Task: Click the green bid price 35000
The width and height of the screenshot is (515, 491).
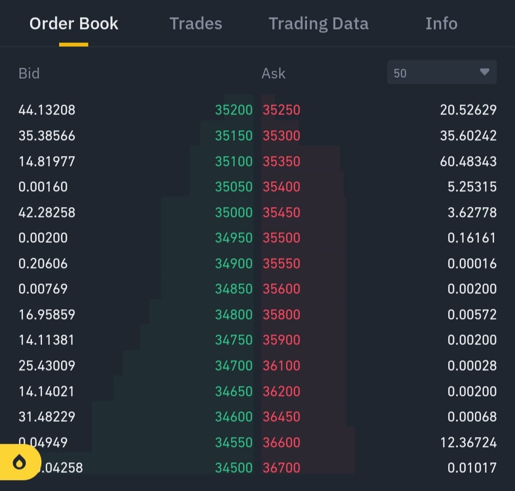Action: pos(234,212)
